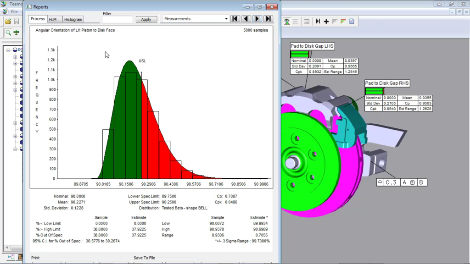Screen dimensions: 470x264
Task: Click the image/graph icon in the right toolbar
Action: coord(287,21)
